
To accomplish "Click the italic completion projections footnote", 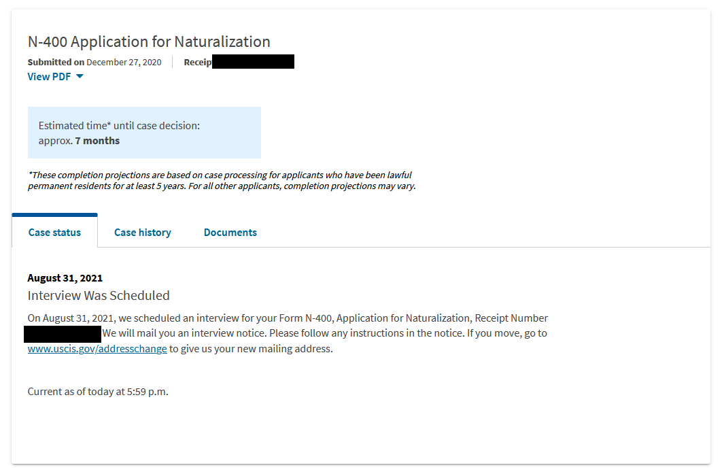I will [x=221, y=180].
